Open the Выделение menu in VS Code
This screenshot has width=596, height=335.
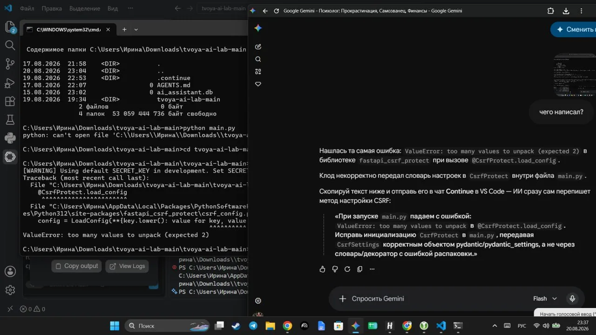(x=85, y=8)
